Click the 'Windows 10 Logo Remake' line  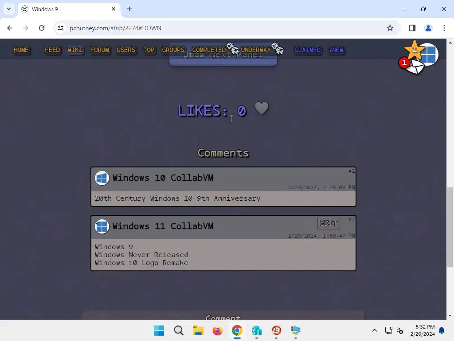pyautogui.click(x=141, y=263)
